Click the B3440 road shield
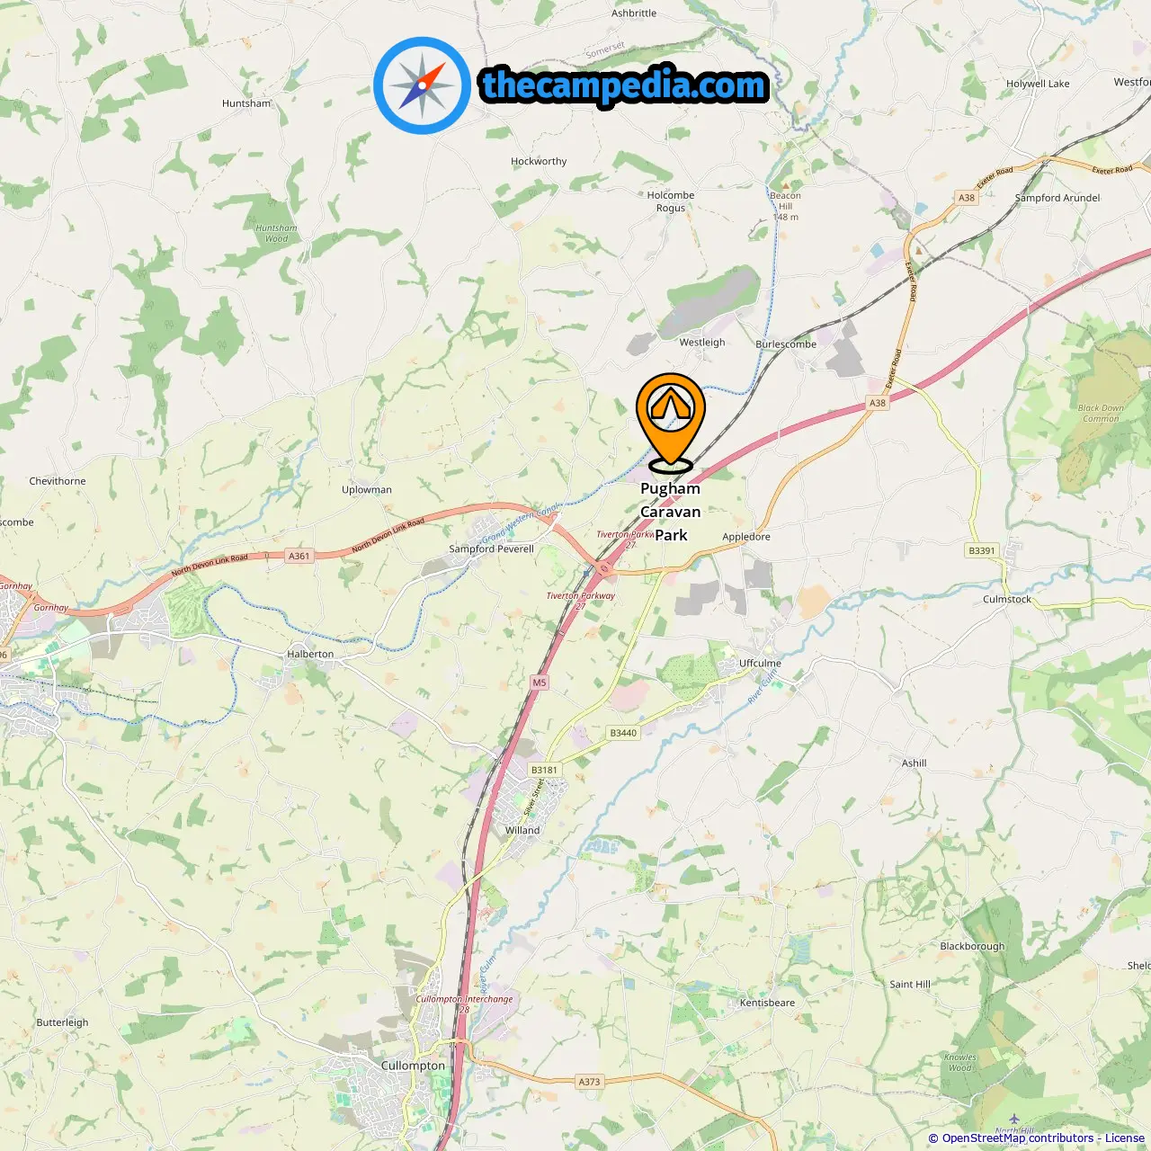Image resolution: width=1151 pixels, height=1151 pixels. coord(623,733)
